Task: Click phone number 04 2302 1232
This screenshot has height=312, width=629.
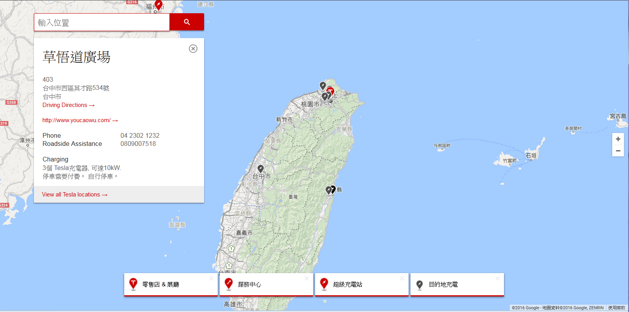Action: tap(140, 135)
